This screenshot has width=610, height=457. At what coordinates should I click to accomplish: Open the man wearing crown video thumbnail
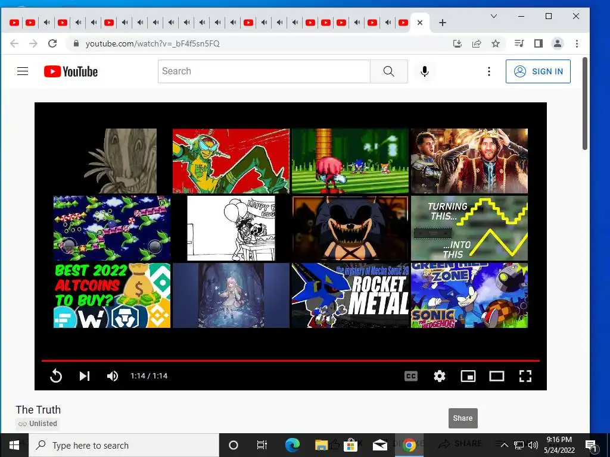coord(469,161)
